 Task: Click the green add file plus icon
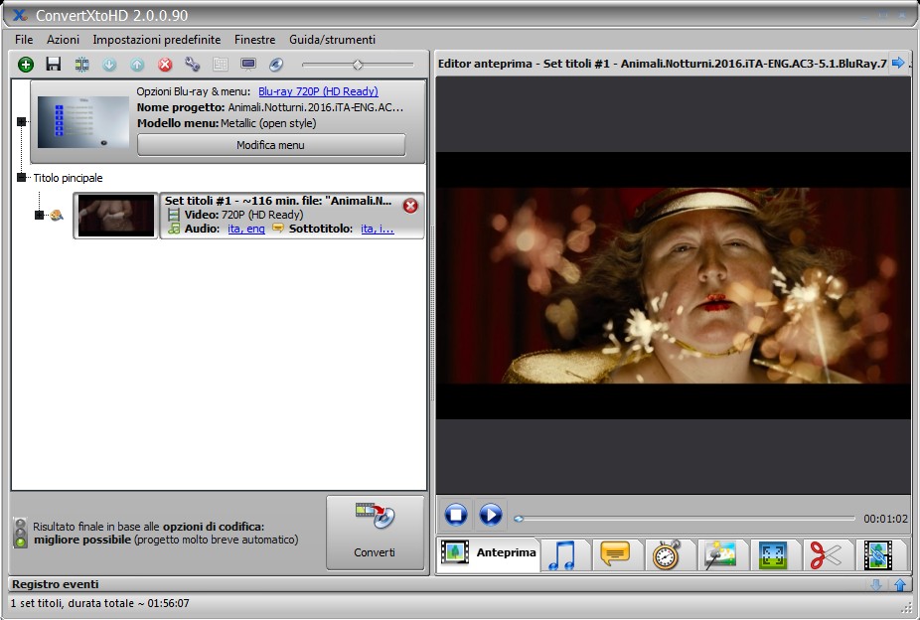(25, 65)
